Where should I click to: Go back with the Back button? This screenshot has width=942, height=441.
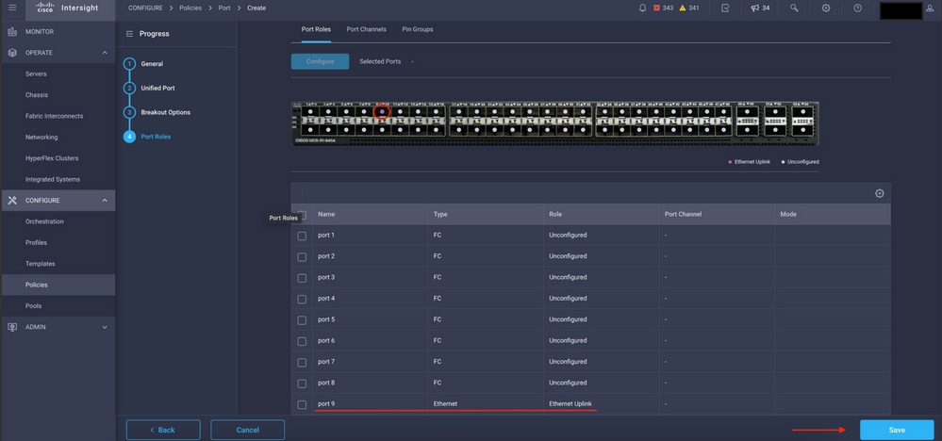point(163,430)
